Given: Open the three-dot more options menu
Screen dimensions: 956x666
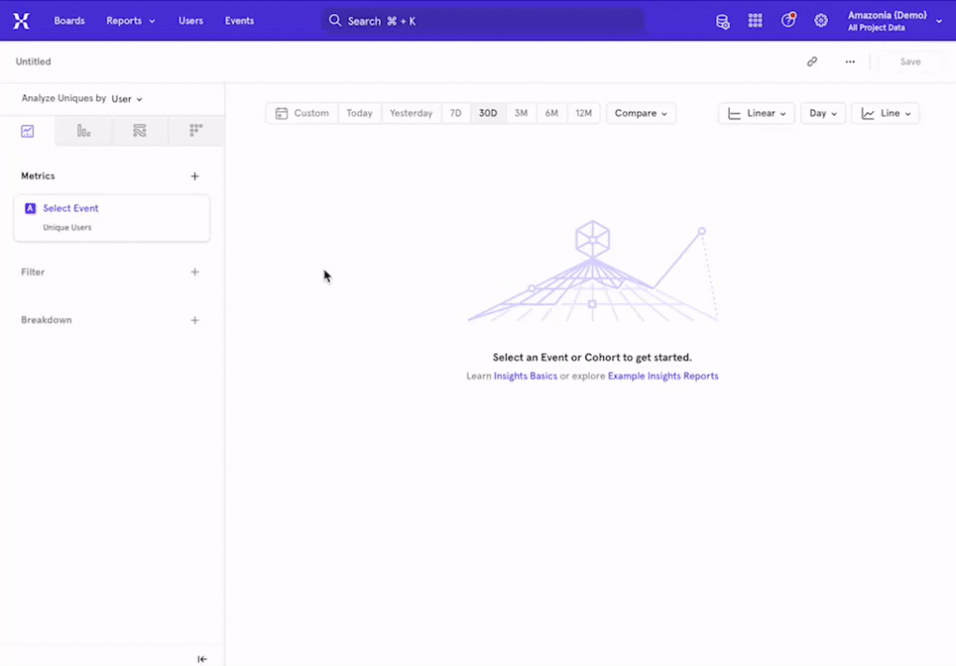Looking at the screenshot, I should tap(850, 62).
